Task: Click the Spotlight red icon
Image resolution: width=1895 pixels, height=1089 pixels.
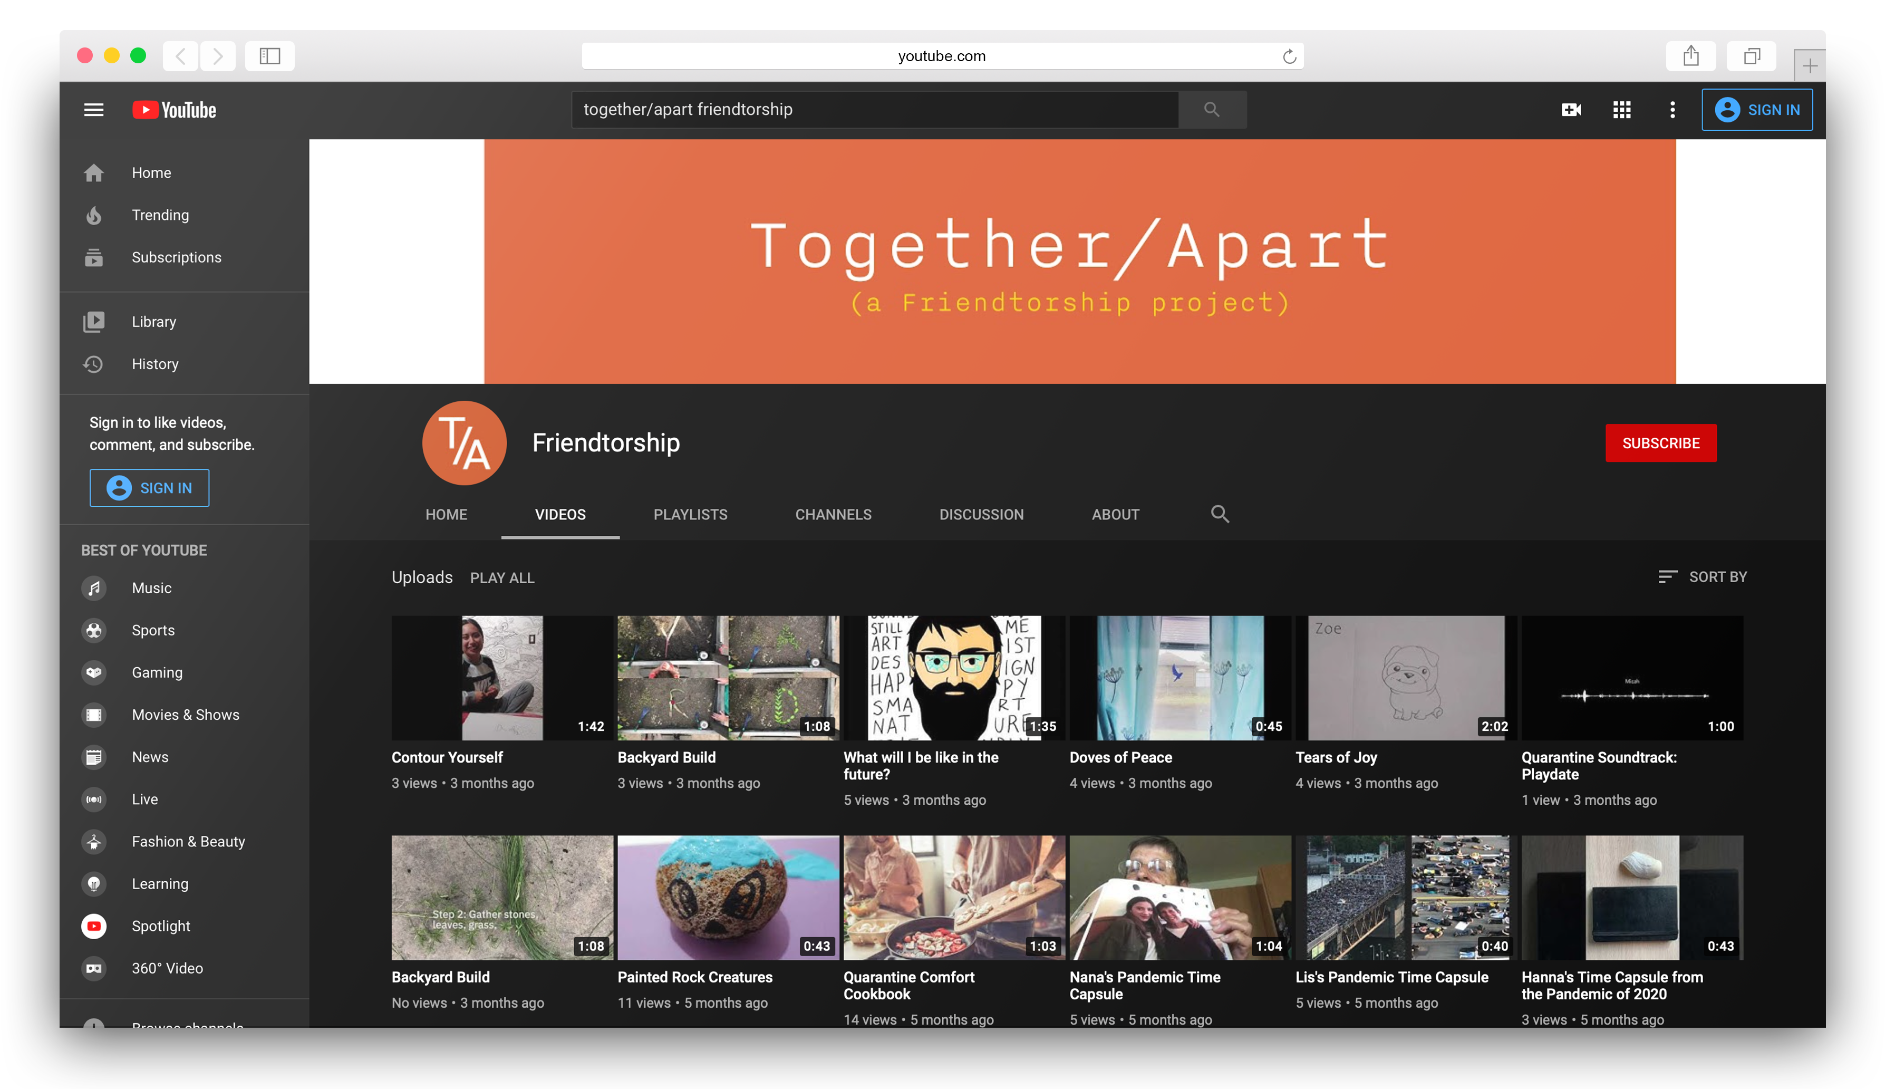Action: tap(93, 926)
